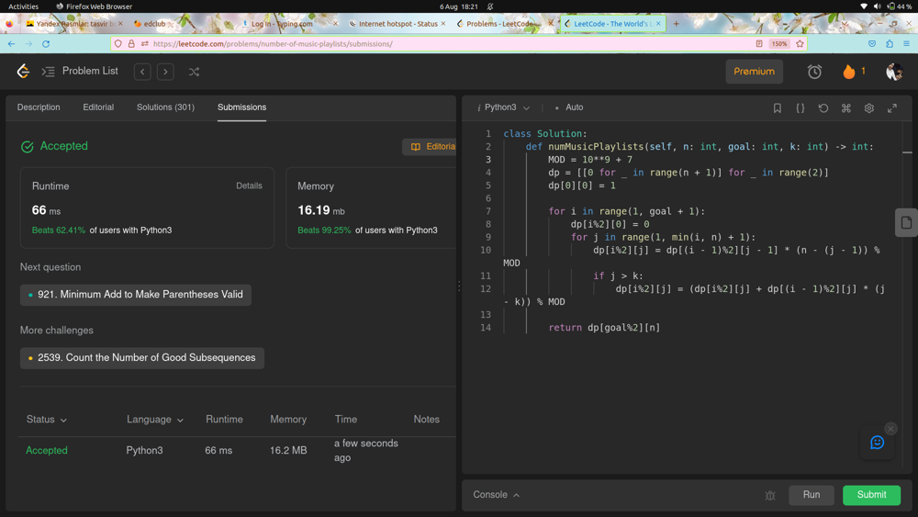Expand editor to fullscreen

[892, 108]
